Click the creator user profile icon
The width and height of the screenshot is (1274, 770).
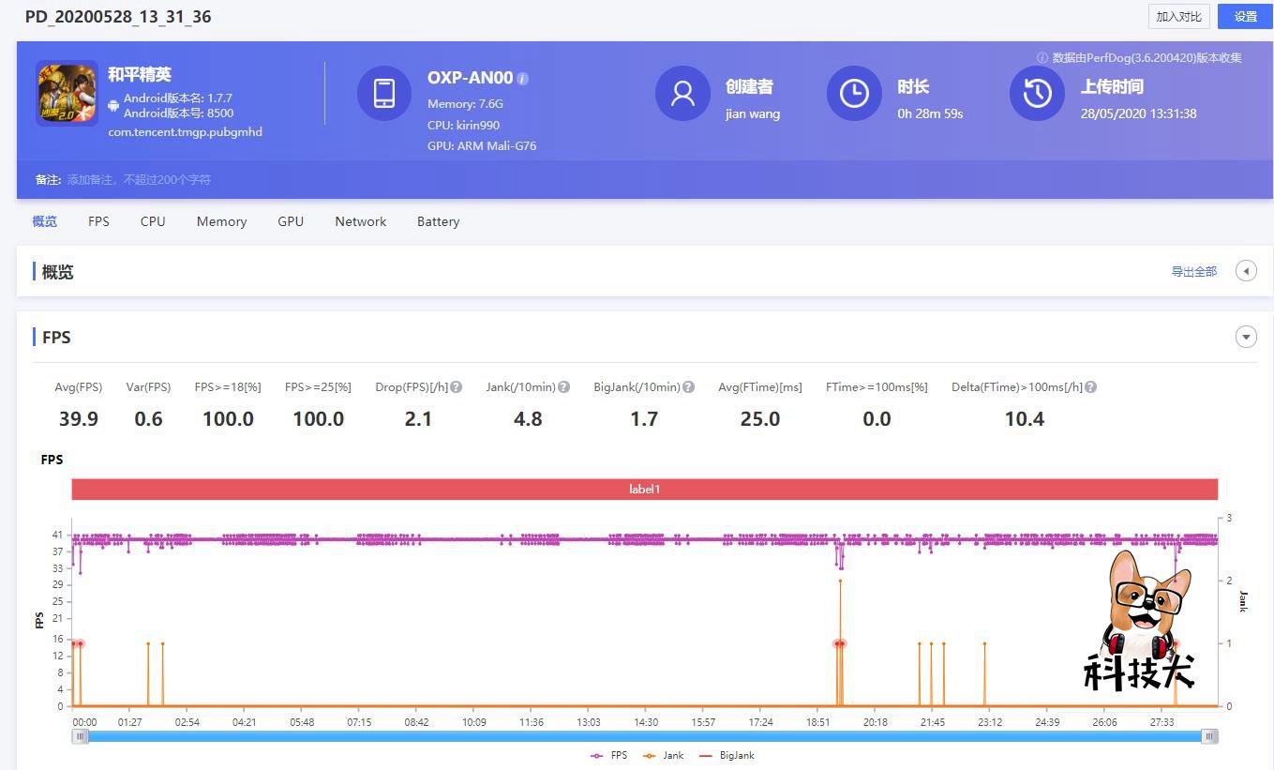click(682, 93)
